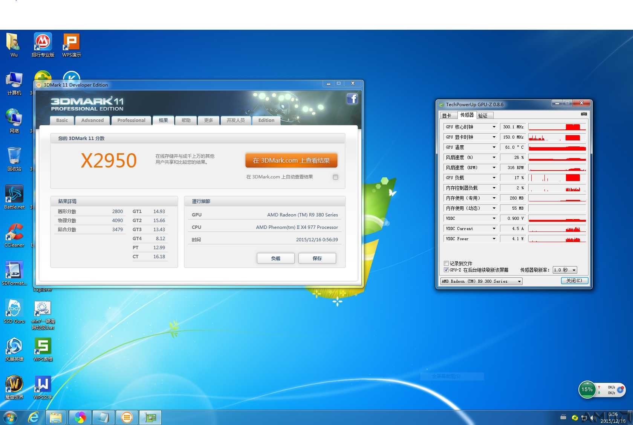
Task: Launch the WPS演示 desktop icon
Action: pyautogui.click(x=72, y=45)
